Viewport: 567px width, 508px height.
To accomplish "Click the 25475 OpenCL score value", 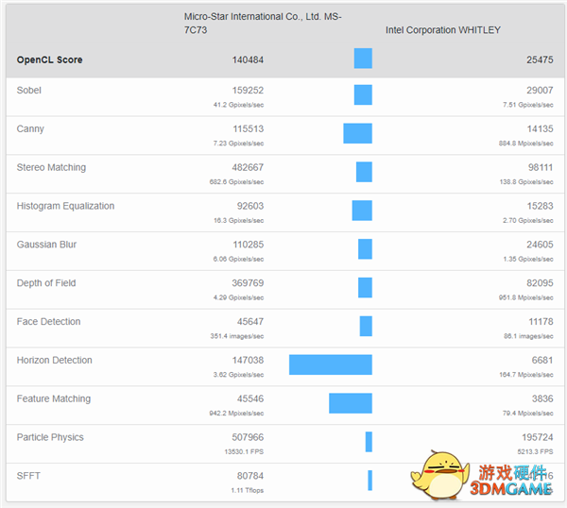I will click(540, 60).
